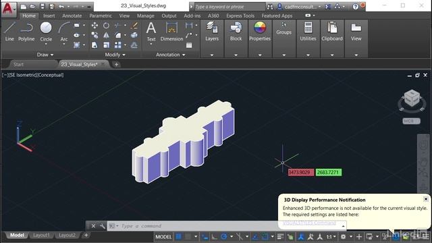Click the Move tool in Modify panel
Viewport: 432px width, 243px height.
[94, 26]
